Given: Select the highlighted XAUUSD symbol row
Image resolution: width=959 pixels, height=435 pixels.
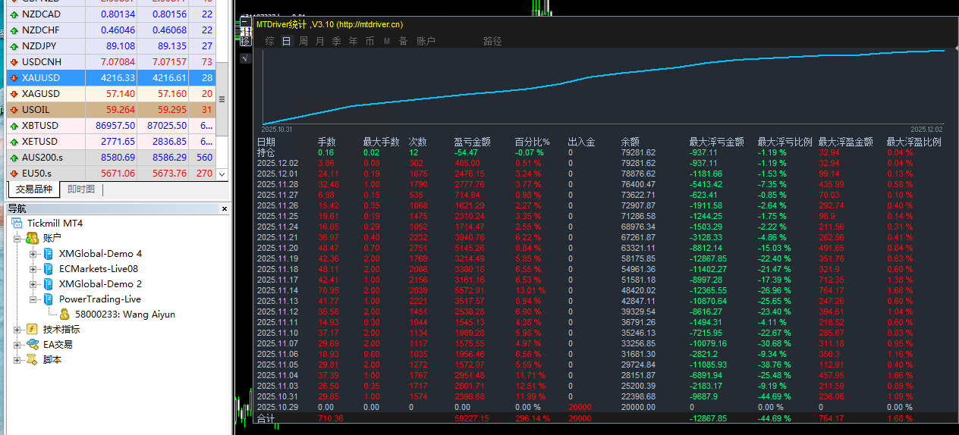Looking at the screenshot, I should pos(111,77).
